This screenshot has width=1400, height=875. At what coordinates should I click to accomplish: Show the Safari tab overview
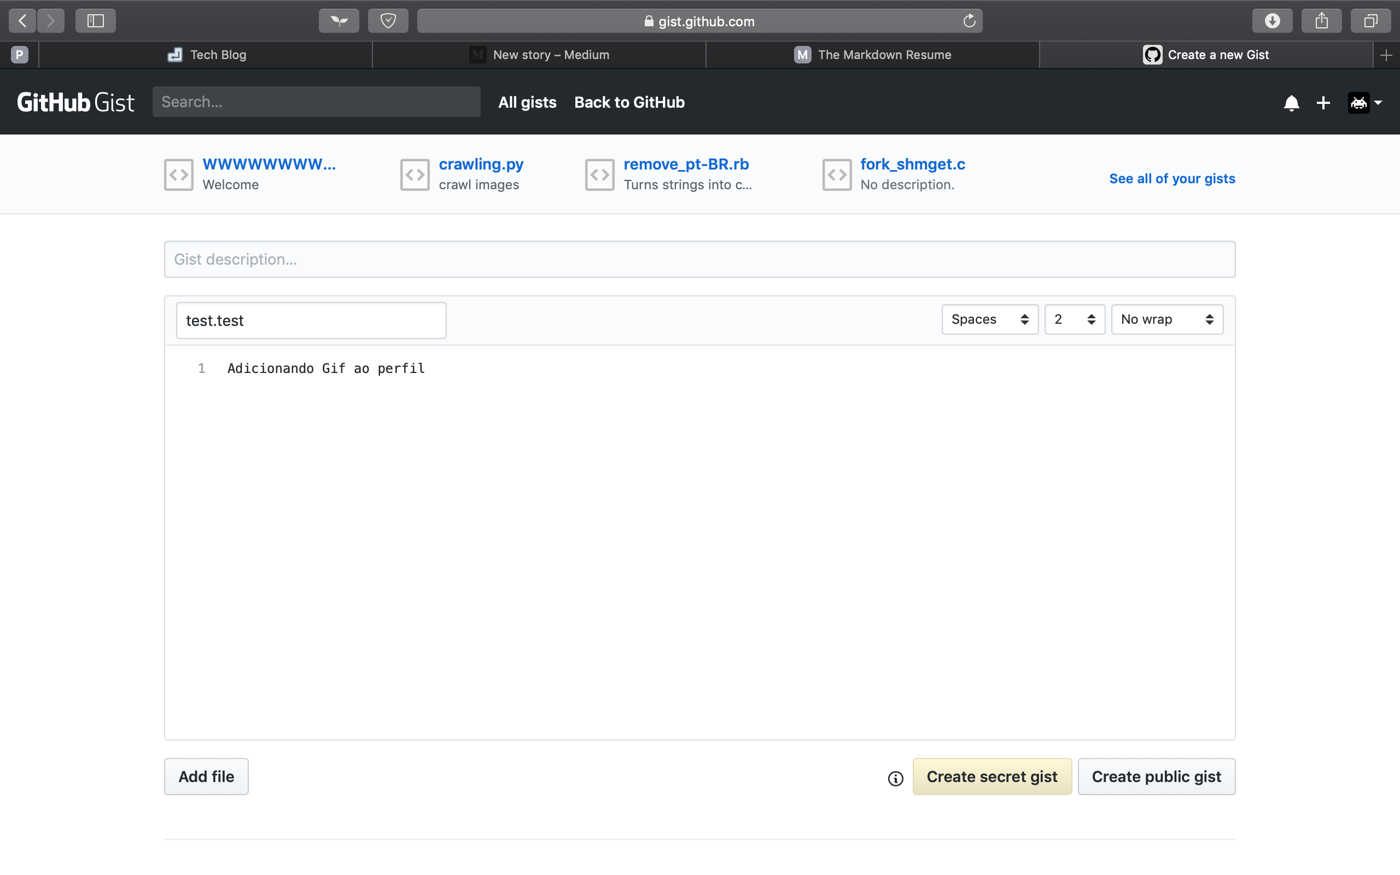pyautogui.click(x=1370, y=21)
